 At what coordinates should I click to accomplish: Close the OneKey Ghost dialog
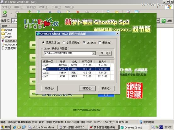[x=117, y=34]
